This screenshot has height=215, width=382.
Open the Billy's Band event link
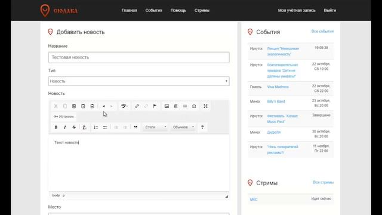click(x=276, y=102)
